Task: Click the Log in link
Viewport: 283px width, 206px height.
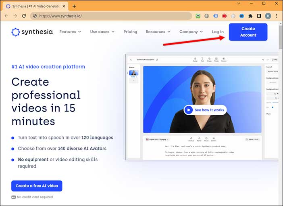Action: pos(218,32)
